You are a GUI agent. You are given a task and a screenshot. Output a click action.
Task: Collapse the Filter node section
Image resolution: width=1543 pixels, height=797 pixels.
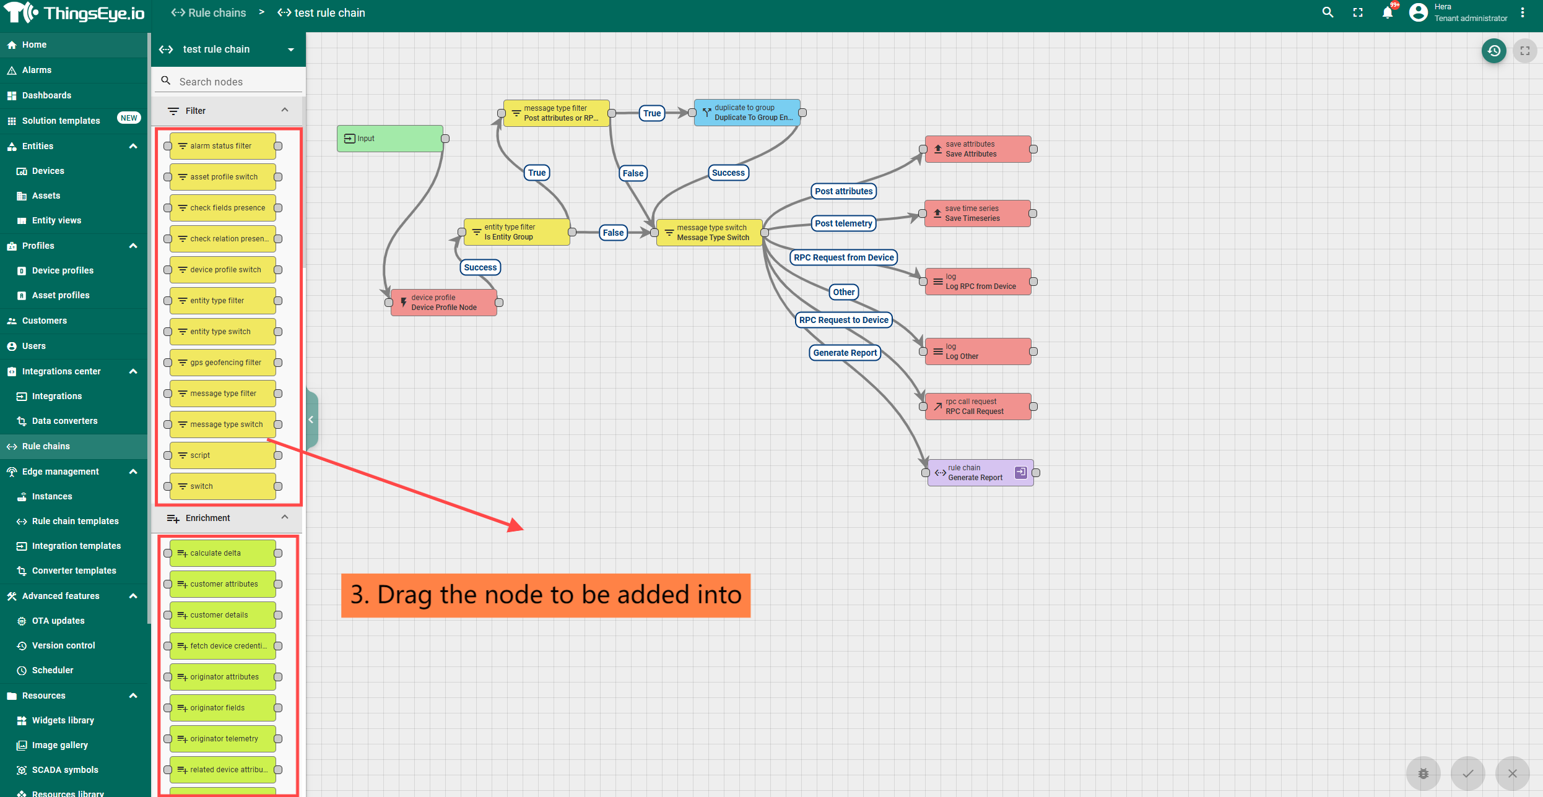coord(285,110)
